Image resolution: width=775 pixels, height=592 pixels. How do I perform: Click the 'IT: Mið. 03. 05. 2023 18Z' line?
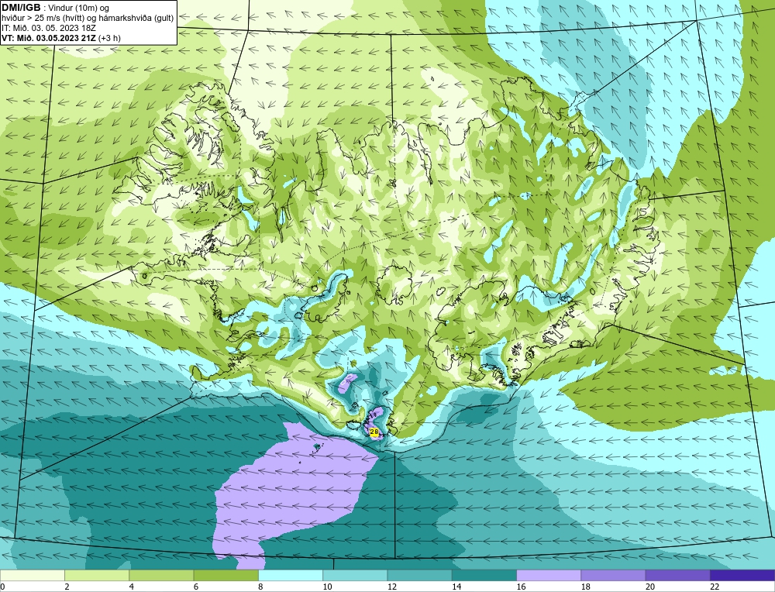pyautogui.click(x=48, y=28)
